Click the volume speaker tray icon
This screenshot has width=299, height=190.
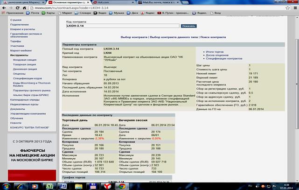257,186
